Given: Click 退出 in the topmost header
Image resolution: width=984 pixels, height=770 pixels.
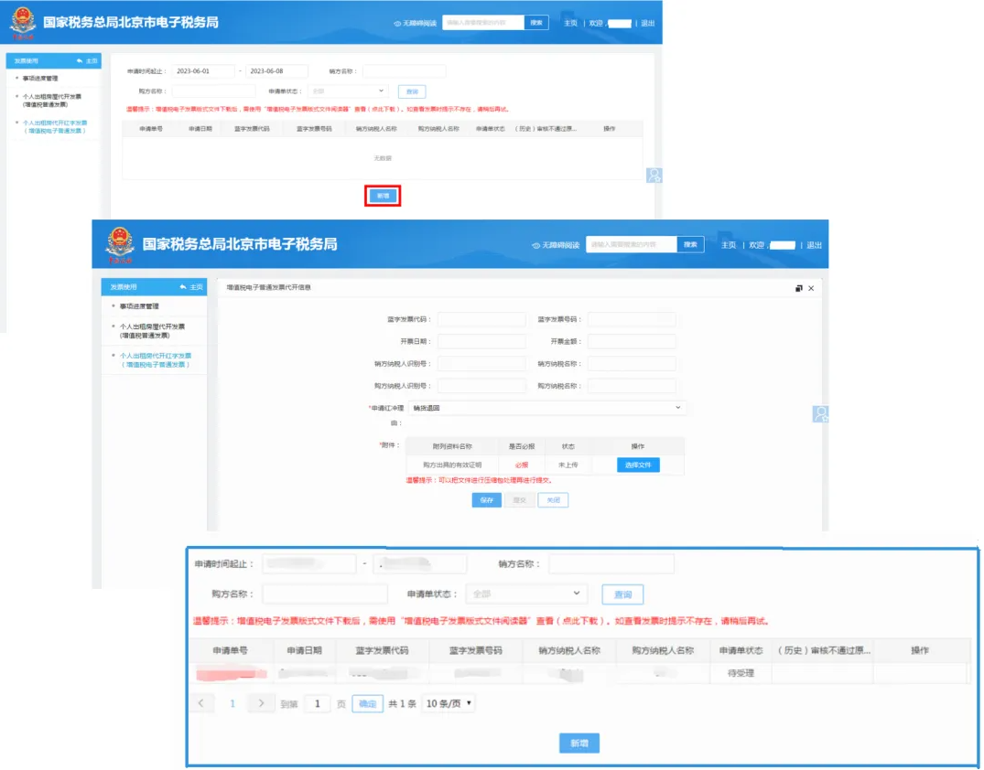Looking at the screenshot, I should pos(647,23).
